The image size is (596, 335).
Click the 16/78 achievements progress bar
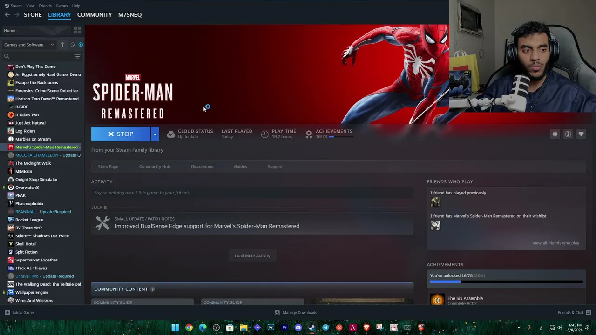[506, 281]
